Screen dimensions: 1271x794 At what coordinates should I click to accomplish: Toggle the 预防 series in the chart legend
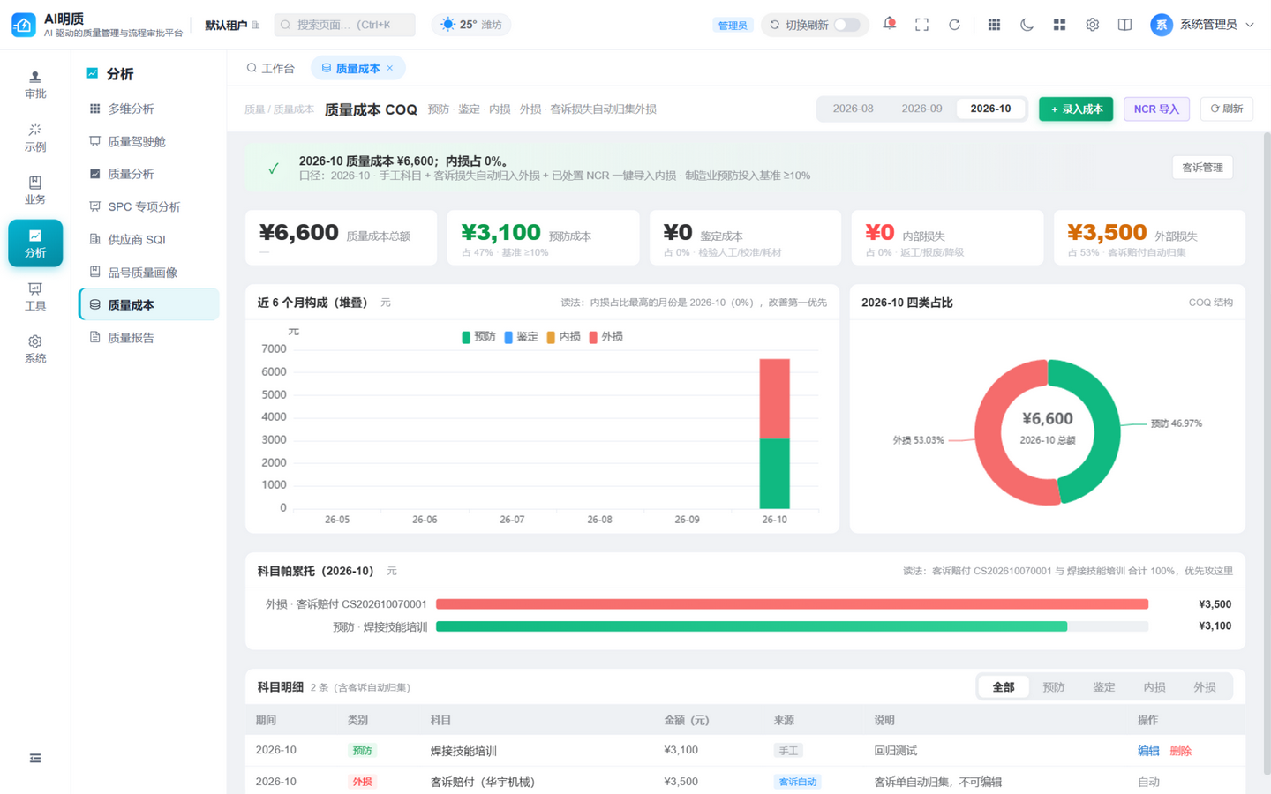tap(478, 337)
